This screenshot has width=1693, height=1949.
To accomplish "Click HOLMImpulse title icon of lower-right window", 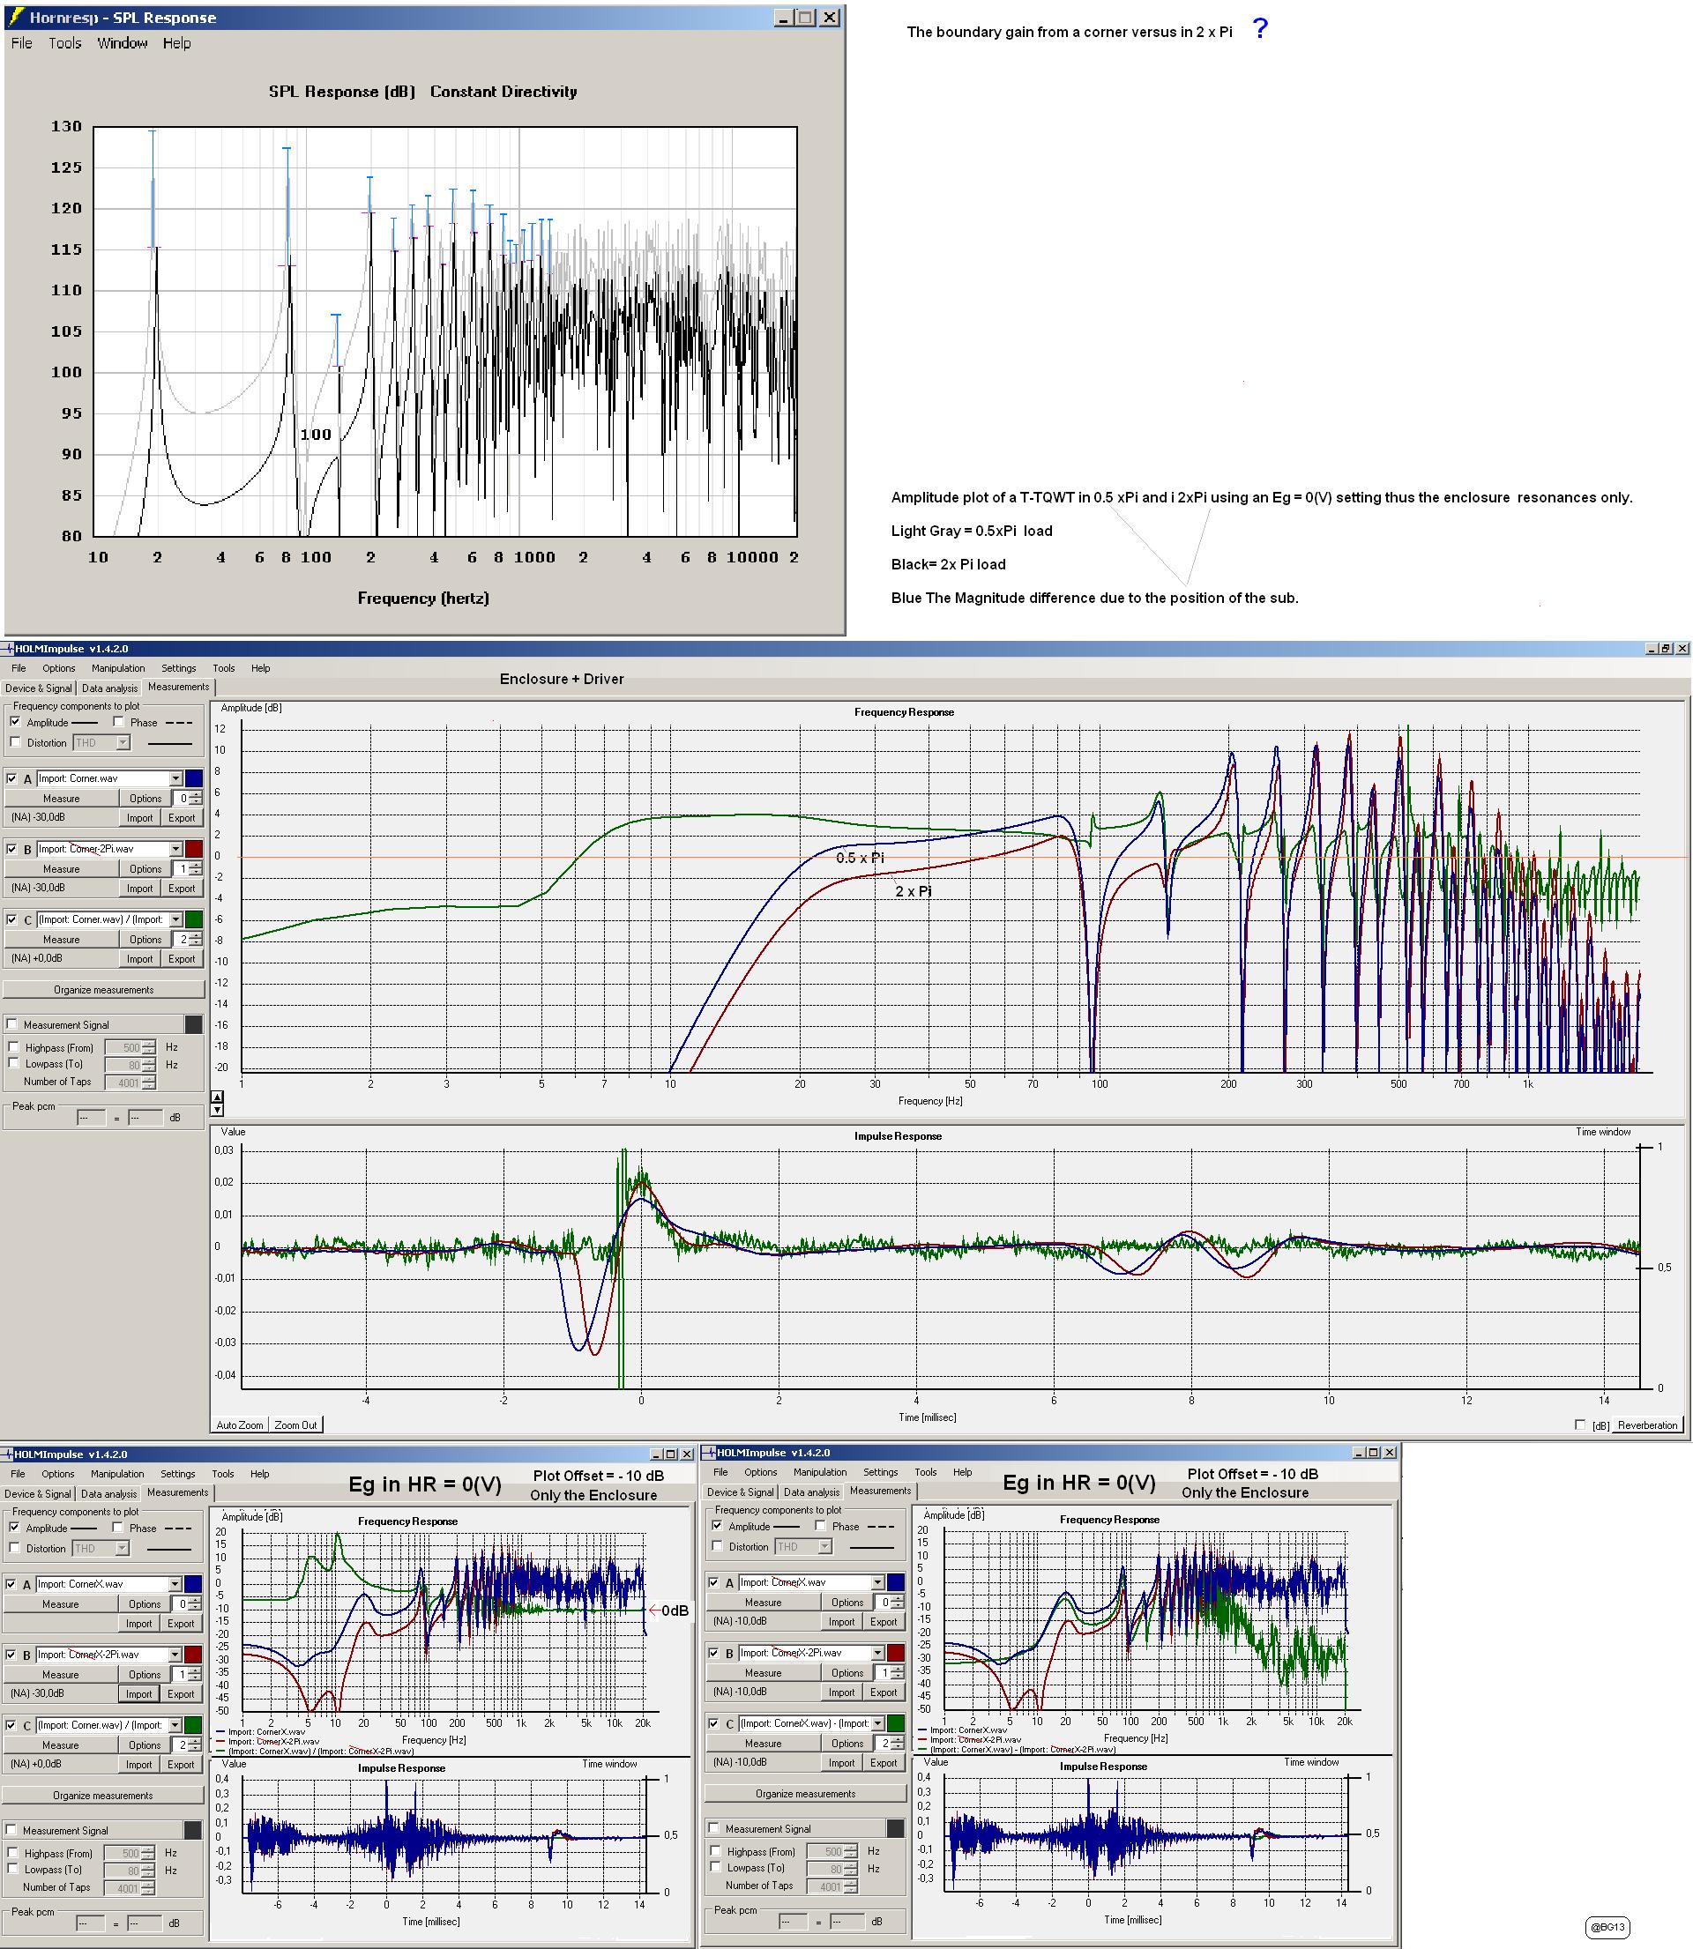I will pyautogui.click(x=710, y=1453).
